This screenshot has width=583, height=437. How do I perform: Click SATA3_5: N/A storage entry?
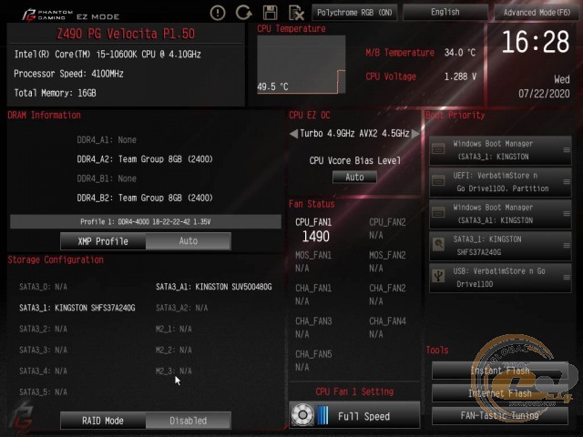(x=43, y=392)
